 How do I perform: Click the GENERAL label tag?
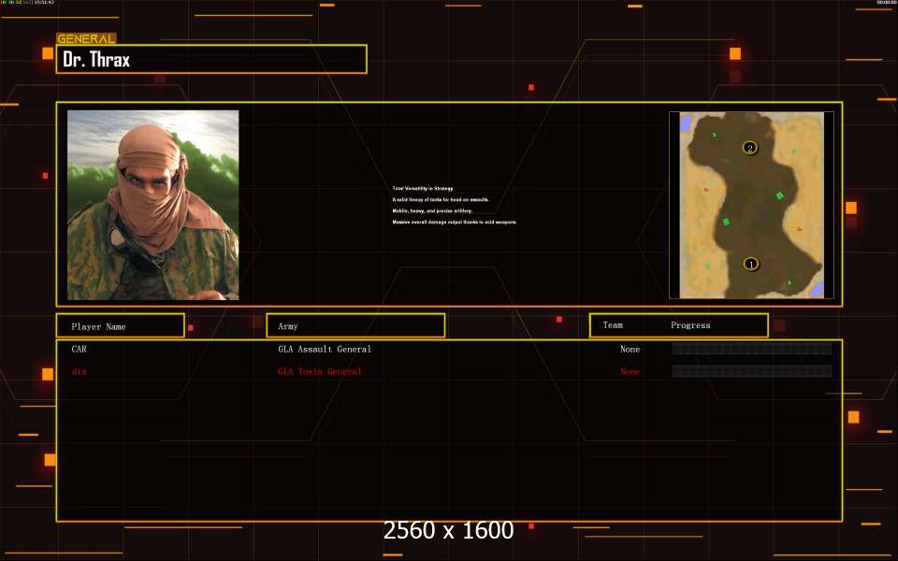click(x=86, y=39)
